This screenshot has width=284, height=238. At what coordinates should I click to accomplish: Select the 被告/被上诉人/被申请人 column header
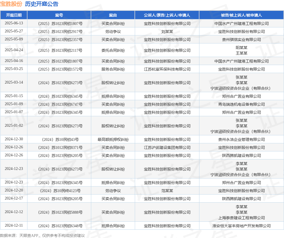242,15
